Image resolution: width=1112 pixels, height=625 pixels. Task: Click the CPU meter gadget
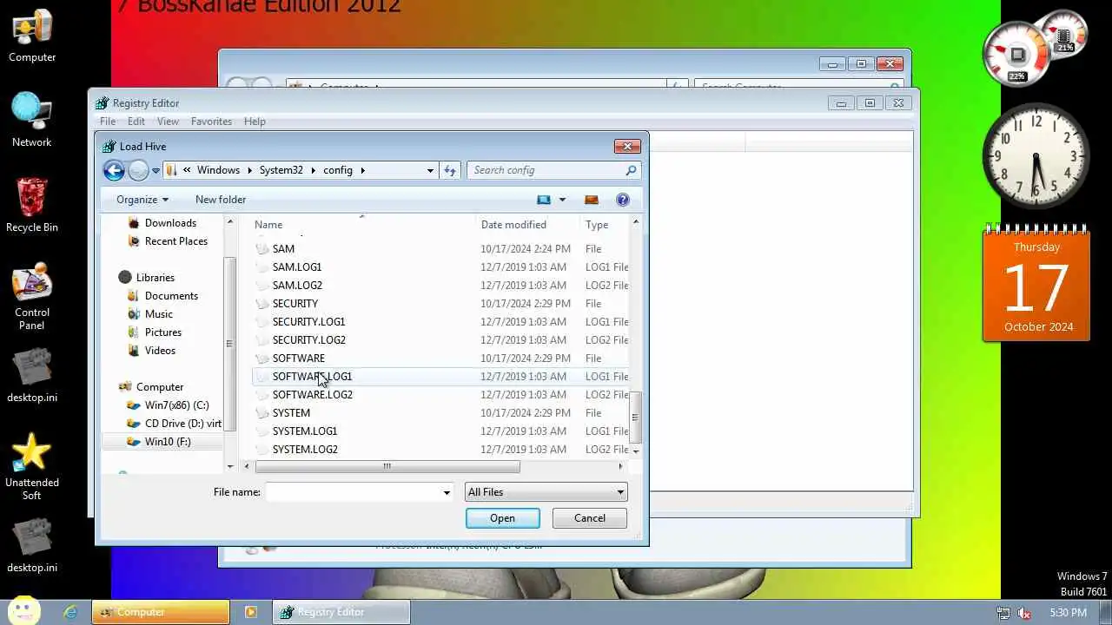tap(1017, 55)
